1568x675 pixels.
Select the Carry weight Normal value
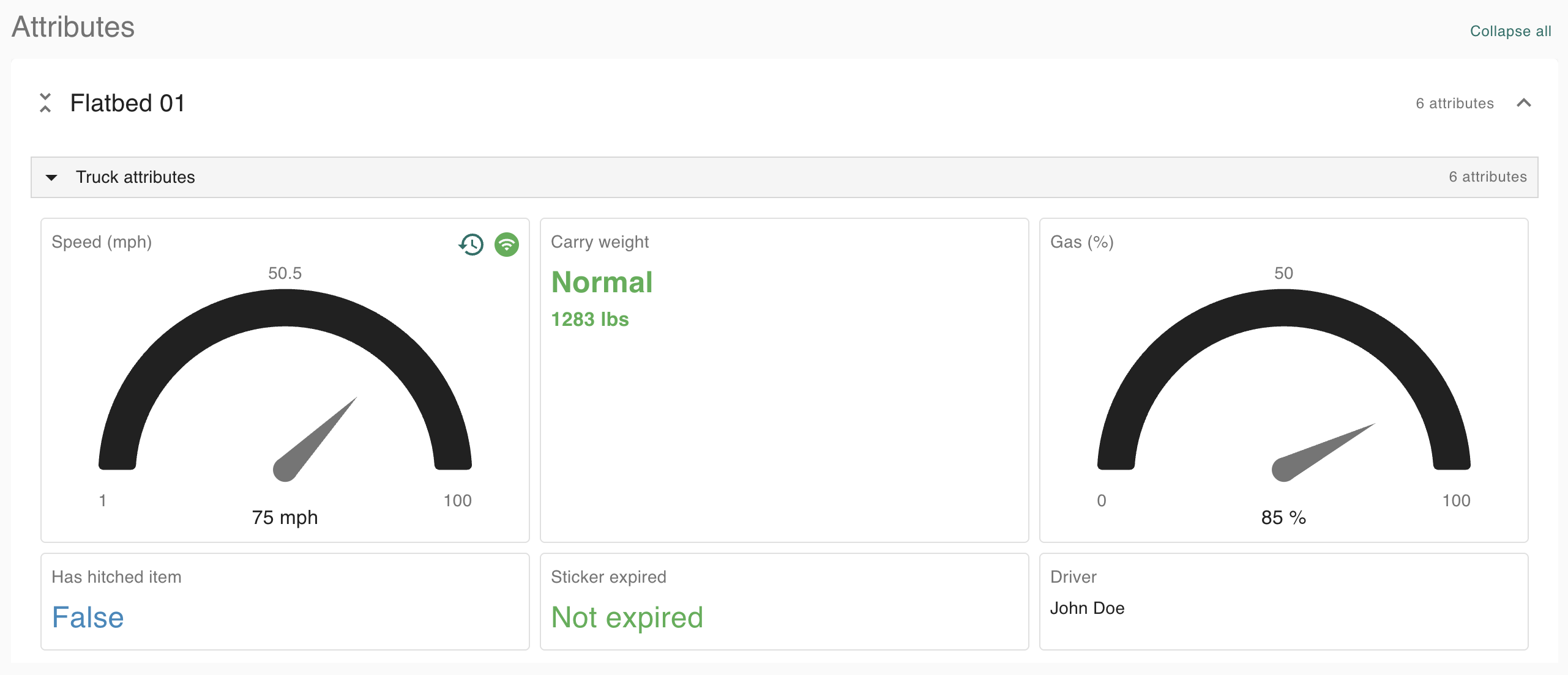click(602, 282)
